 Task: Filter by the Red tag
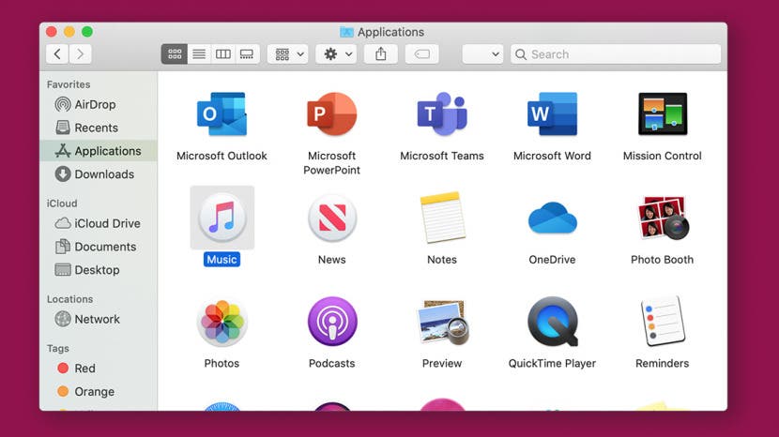[99, 369]
